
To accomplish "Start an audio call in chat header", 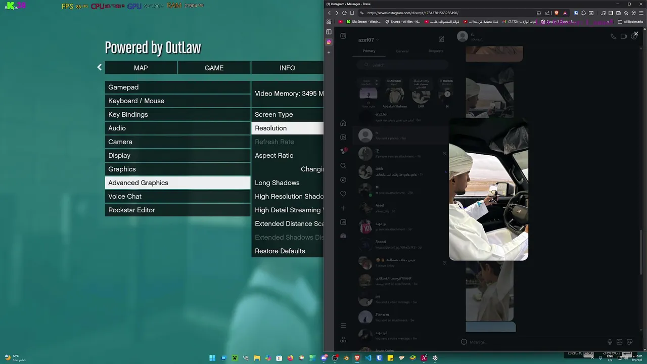I will pos(613,36).
